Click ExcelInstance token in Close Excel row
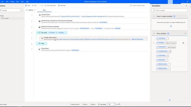The width and height of the screenshot is (191, 107). coord(75,50)
